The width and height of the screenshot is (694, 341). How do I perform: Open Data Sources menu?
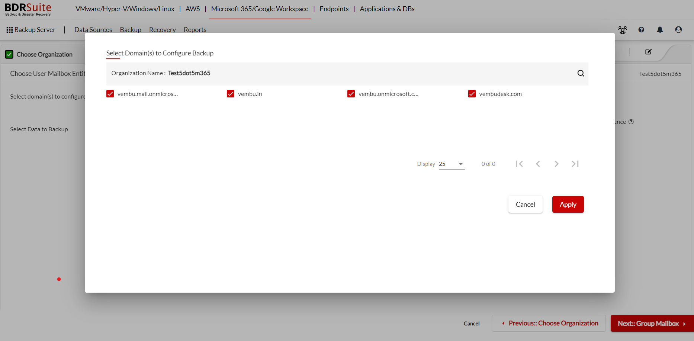point(93,30)
